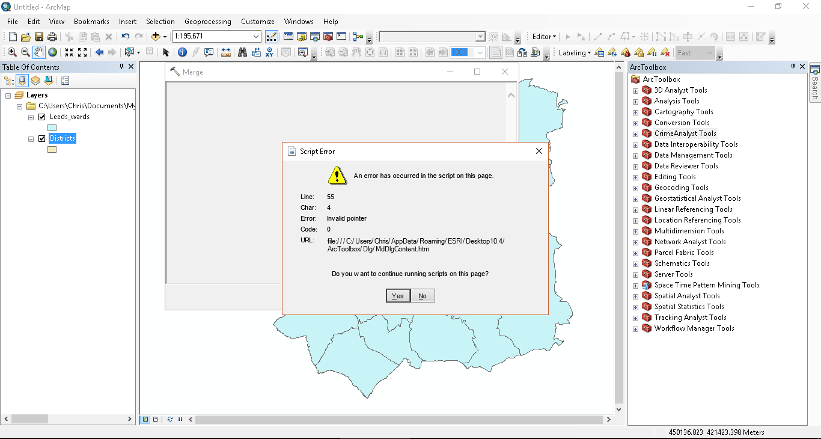This screenshot has height=439, width=821.
Task: Expand the 3D Analyst Tools toolbox
Action: pyautogui.click(x=635, y=91)
